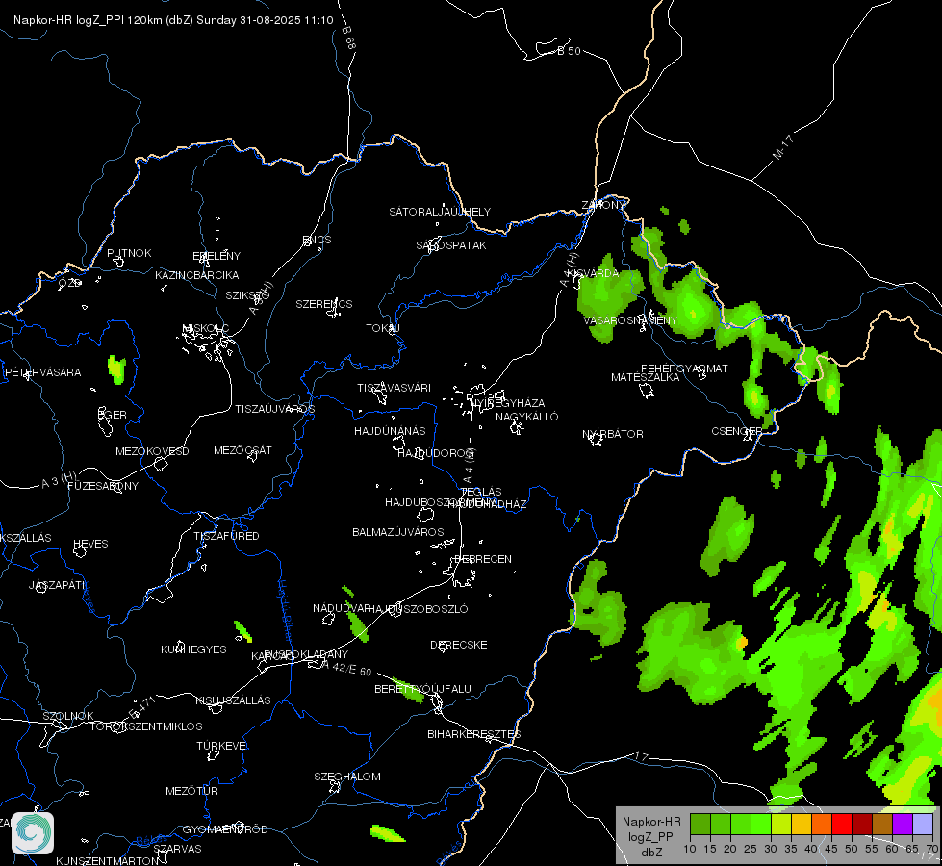Click the MEZŐKÖVESD label
Image resolution: width=942 pixels, height=866 pixels.
(152, 451)
